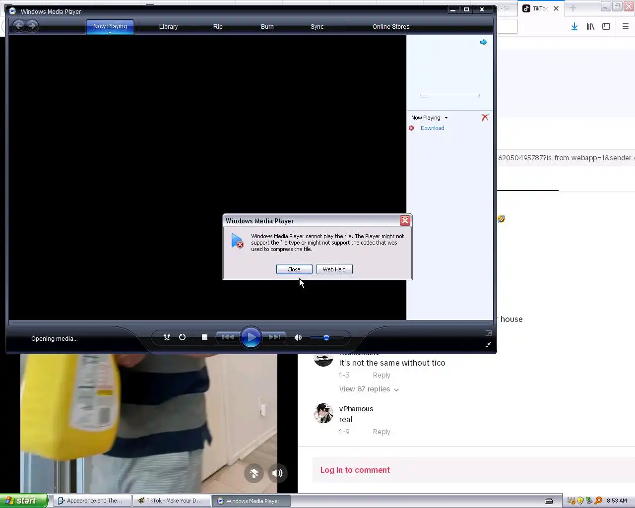Click the taskbar clock 8:53 AM
Viewport: 635px width, 508px height.
tap(617, 501)
